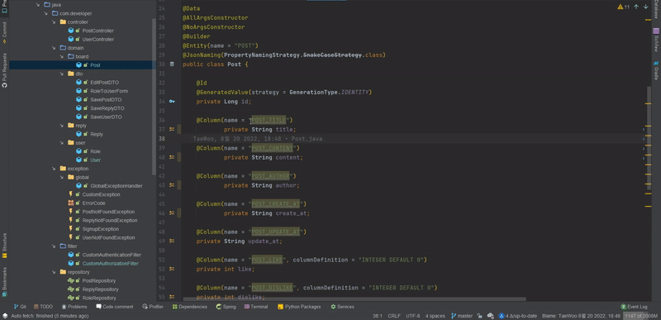This screenshot has height=320, width=661.
Task: Click the project tool window icon bottom-left corner
Action: 4,316
